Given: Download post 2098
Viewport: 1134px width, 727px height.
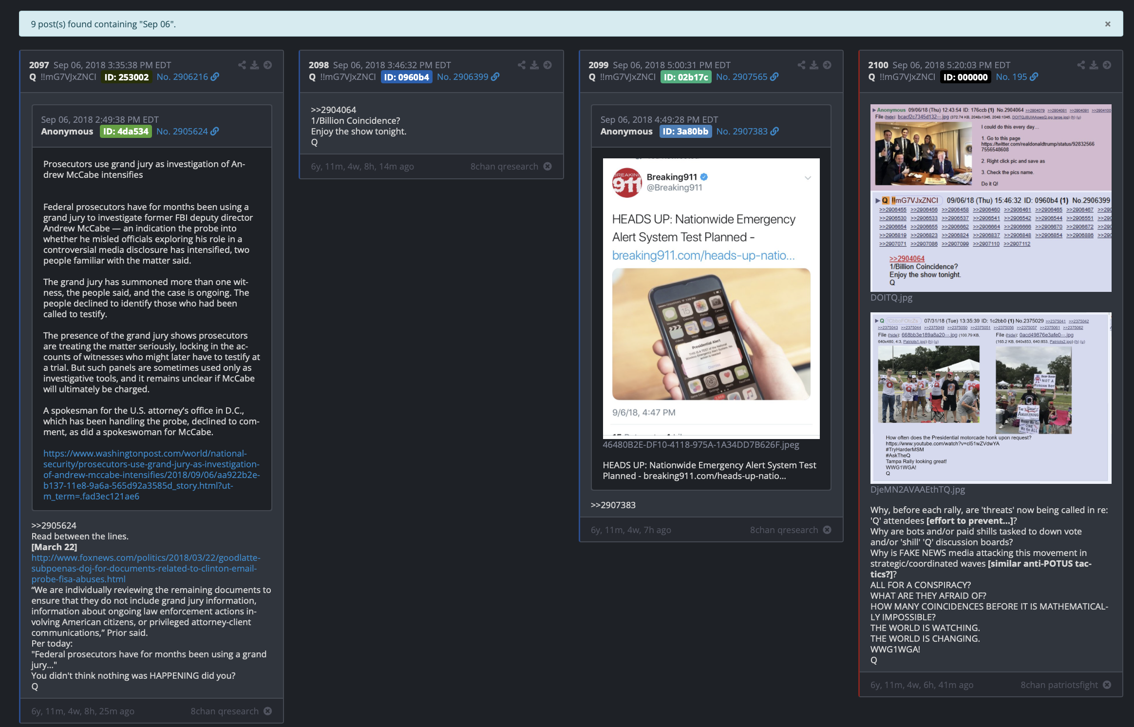Looking at the screenshot, I should (x=534, y=65).
